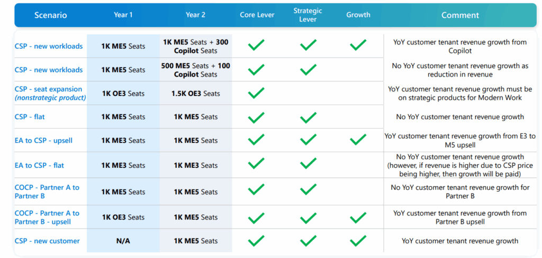This screenshot has height=258, width=542.
Task: Click Core Lever checkmark for CSP - seat expansion
Action: pos(256,93)
